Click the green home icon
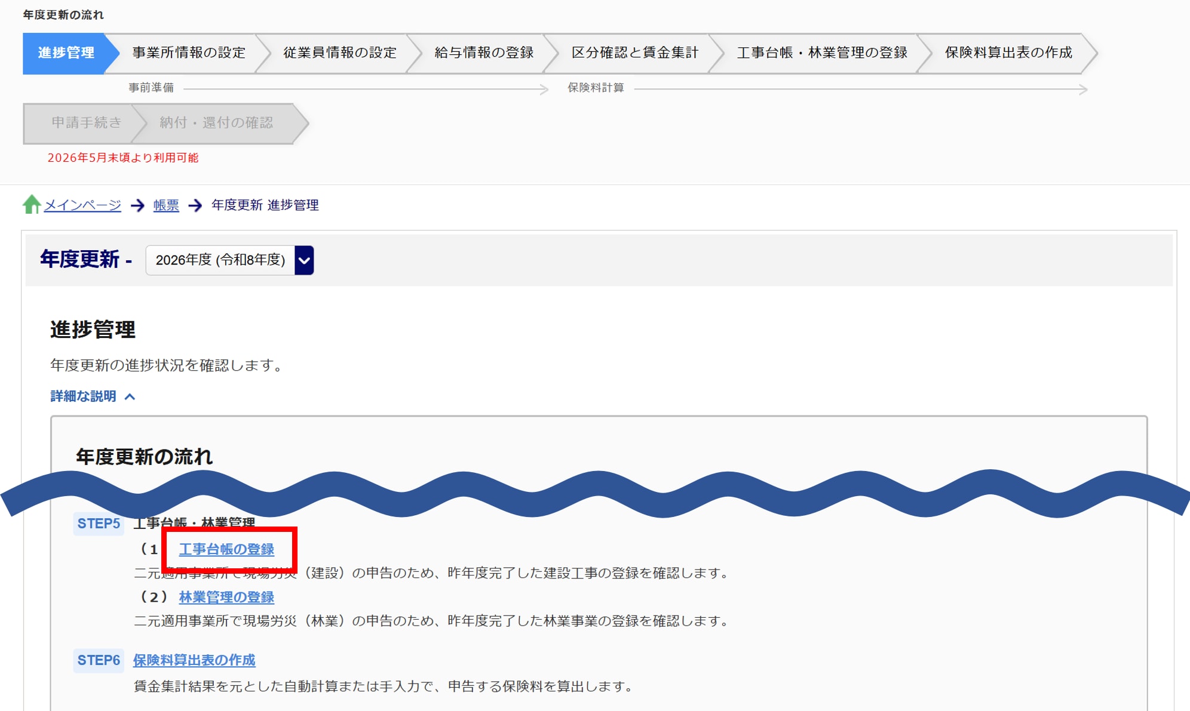The height and width of the screenshot is (711, 1190). 32,205
